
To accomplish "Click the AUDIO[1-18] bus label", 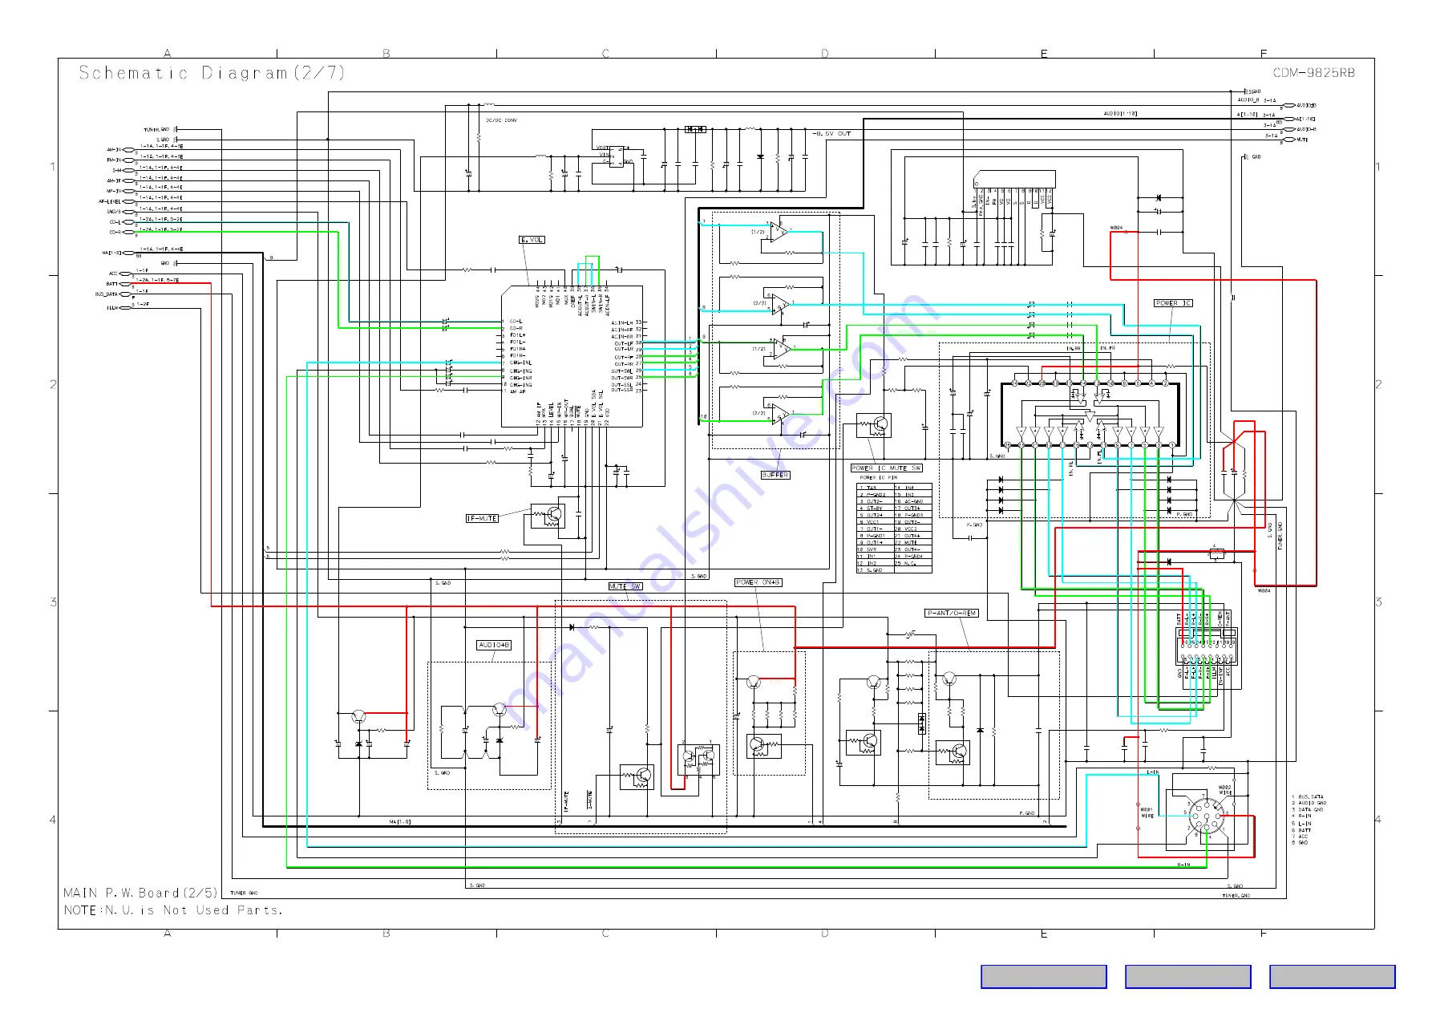I will [x=1120, y=114].
